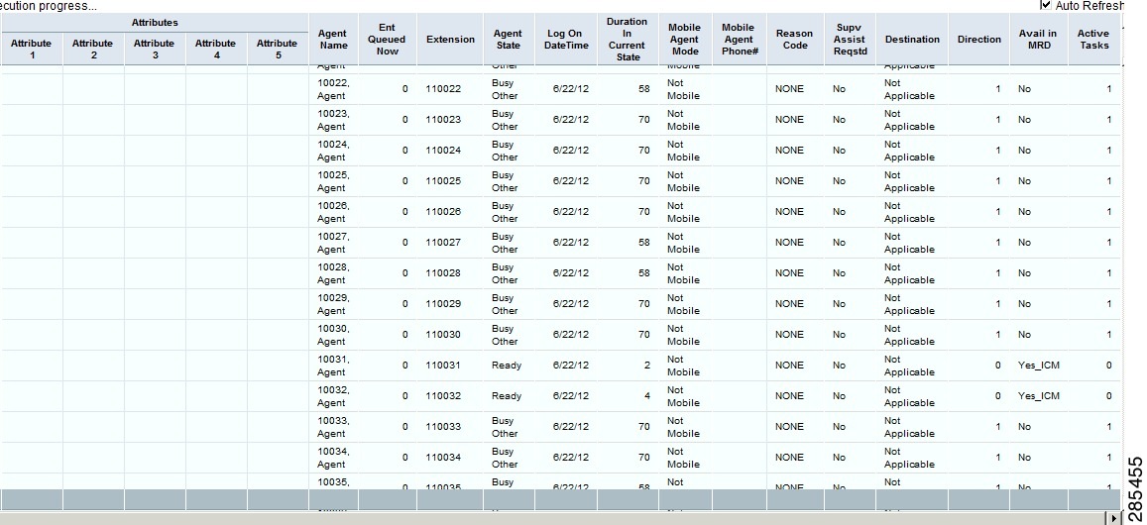Viewport: 1147px width, 525px height.
Task: Select agent name '10029, Agent'
Action: [333, 304]
